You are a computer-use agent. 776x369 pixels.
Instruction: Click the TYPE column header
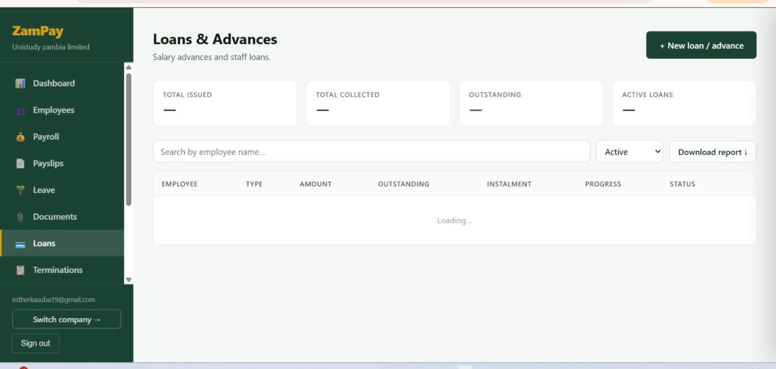(254, 184)
